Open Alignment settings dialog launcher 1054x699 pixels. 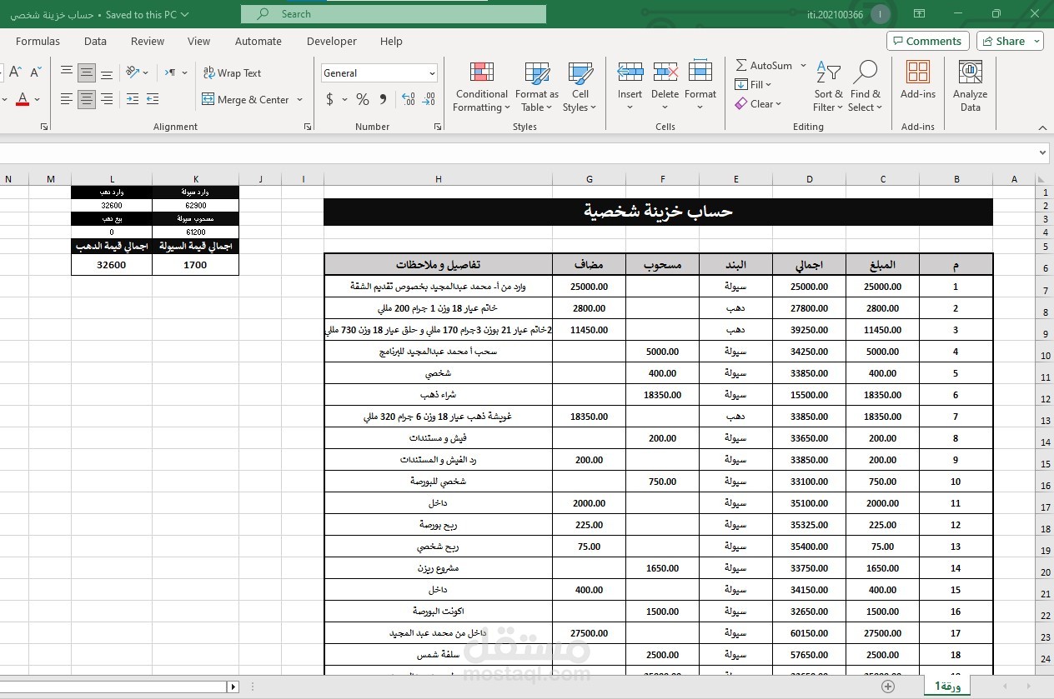308,127
